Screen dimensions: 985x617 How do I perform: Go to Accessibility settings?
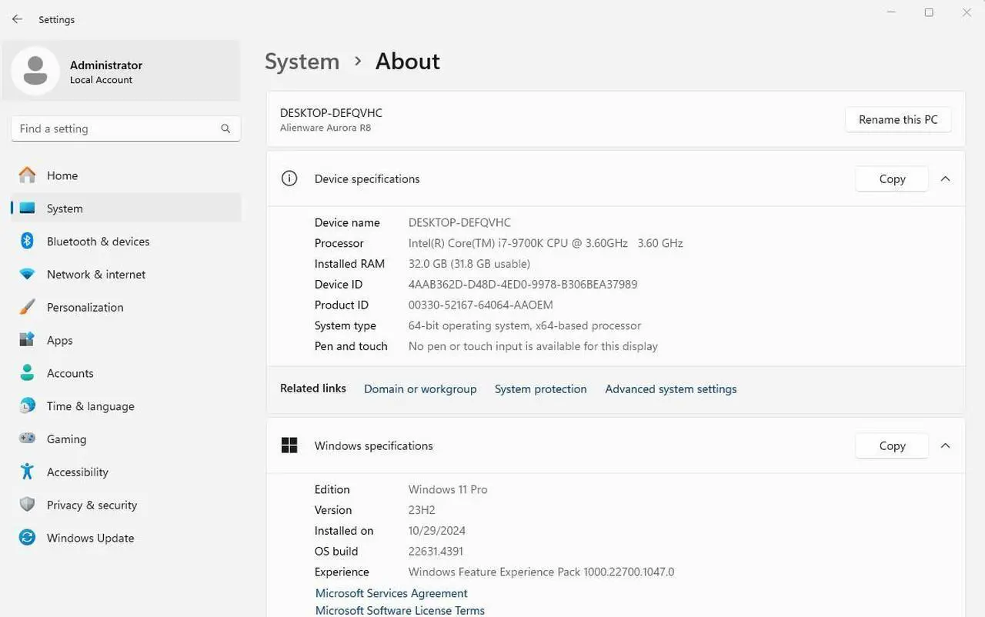125,472
